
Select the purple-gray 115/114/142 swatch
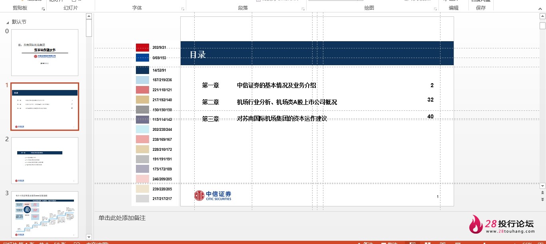142,120
